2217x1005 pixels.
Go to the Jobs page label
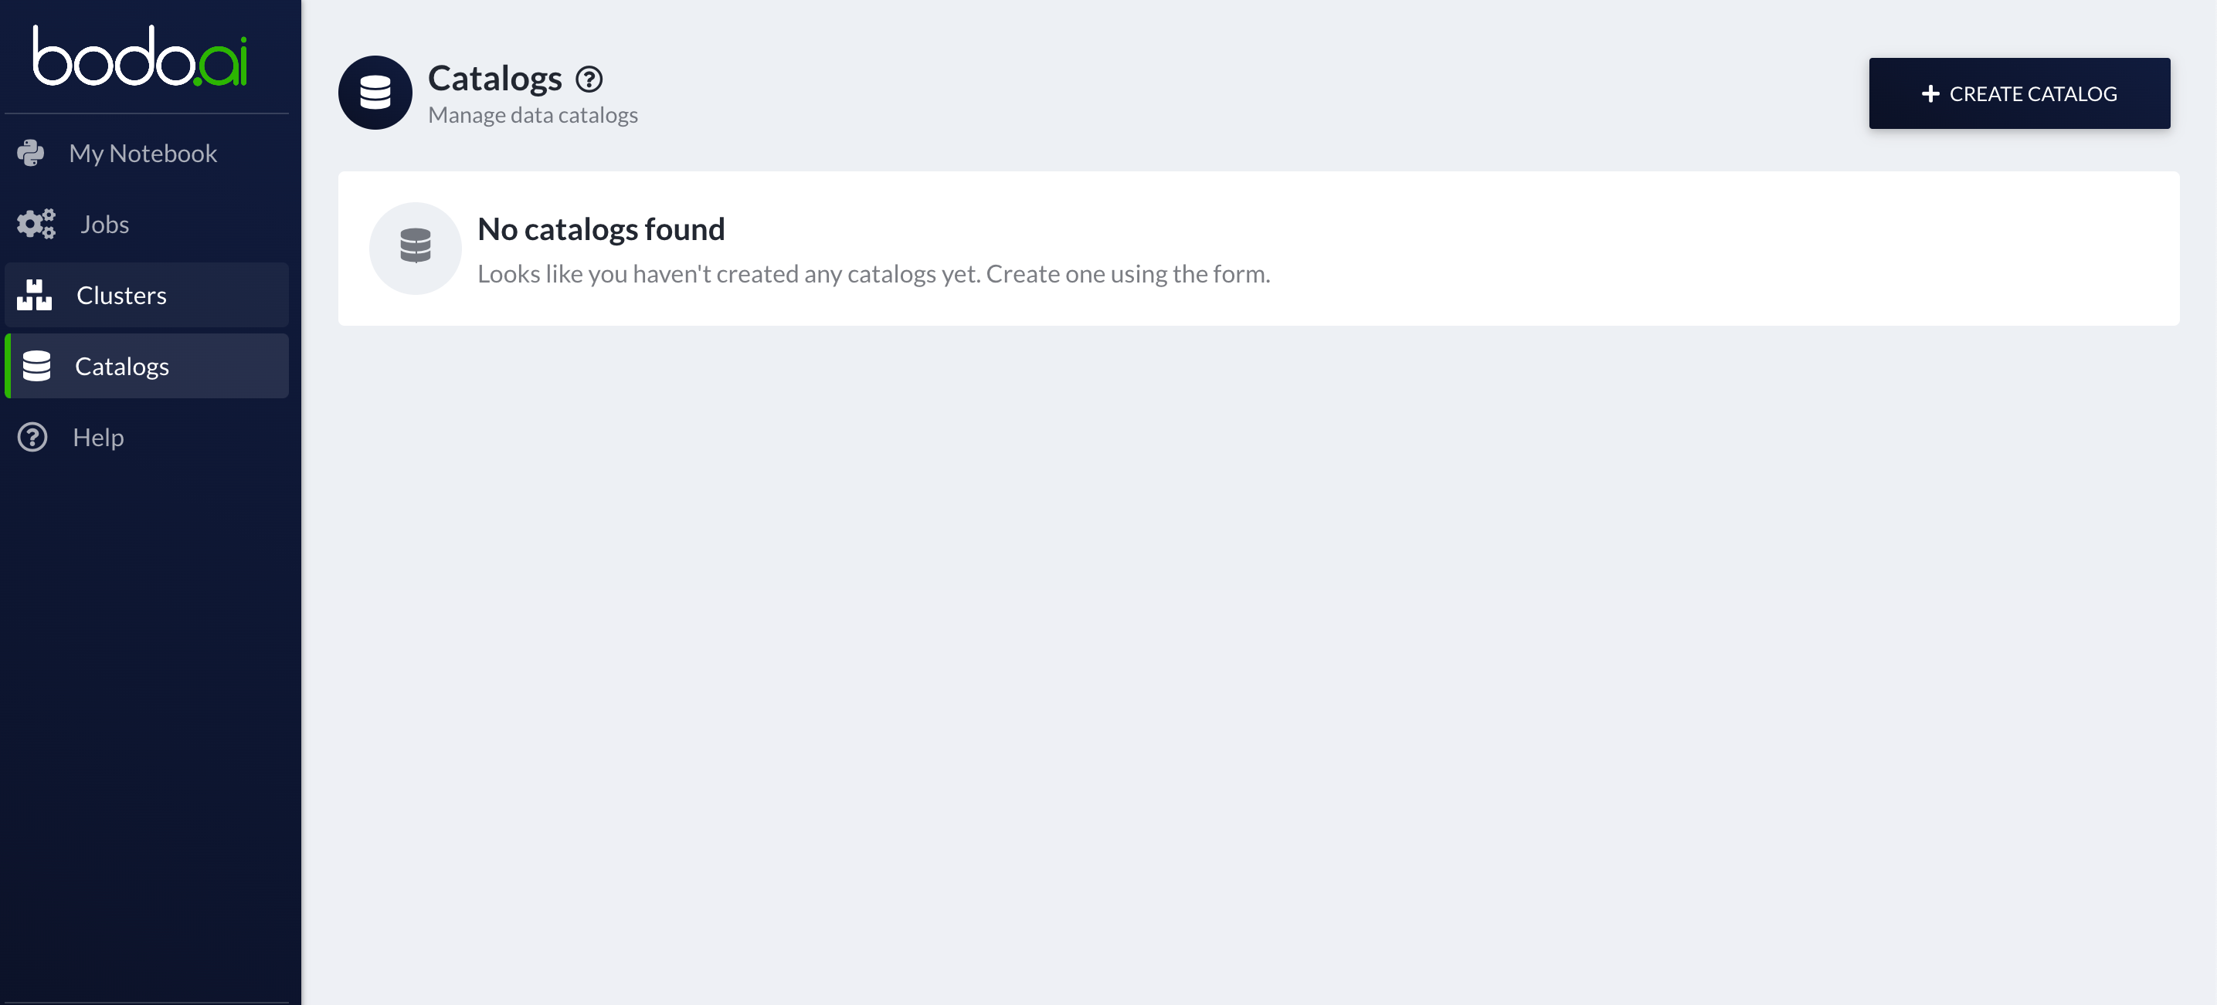(x=104, y=225)
